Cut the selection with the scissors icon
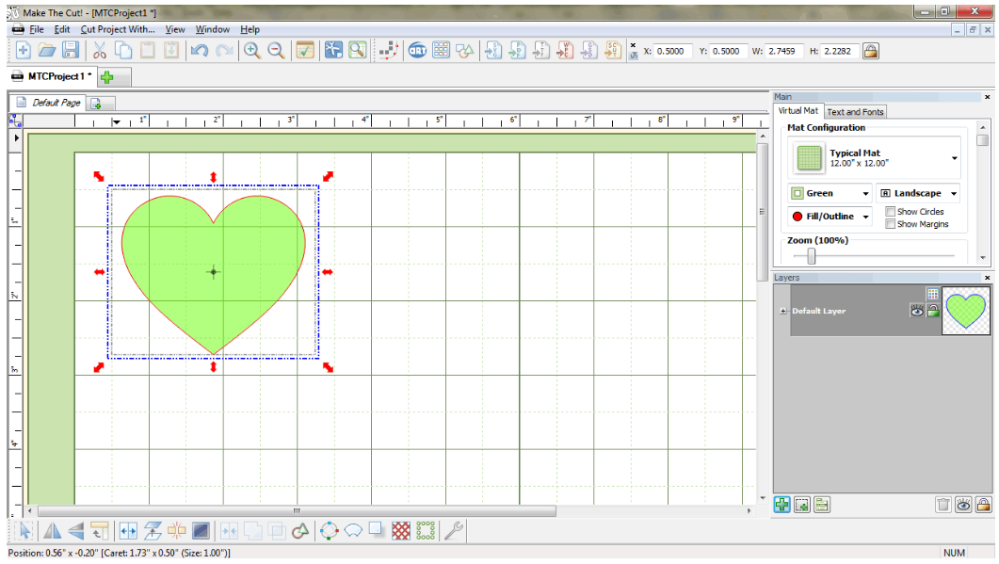The width and height of the screenshot is (999, 564). point(100,50)
